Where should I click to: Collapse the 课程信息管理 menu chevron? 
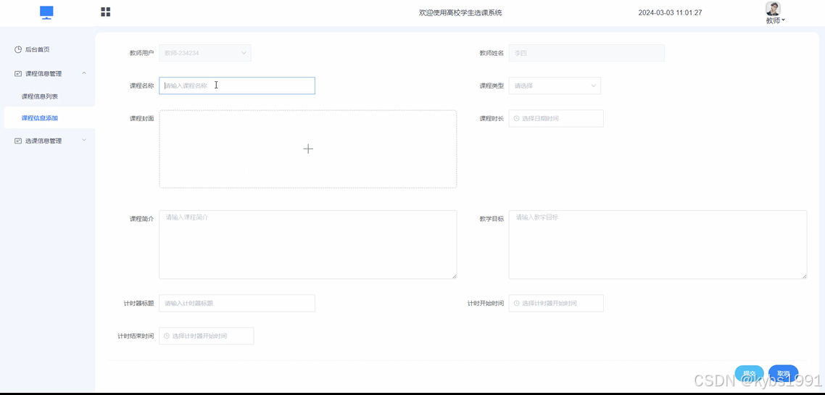click(x=84, y=73)
